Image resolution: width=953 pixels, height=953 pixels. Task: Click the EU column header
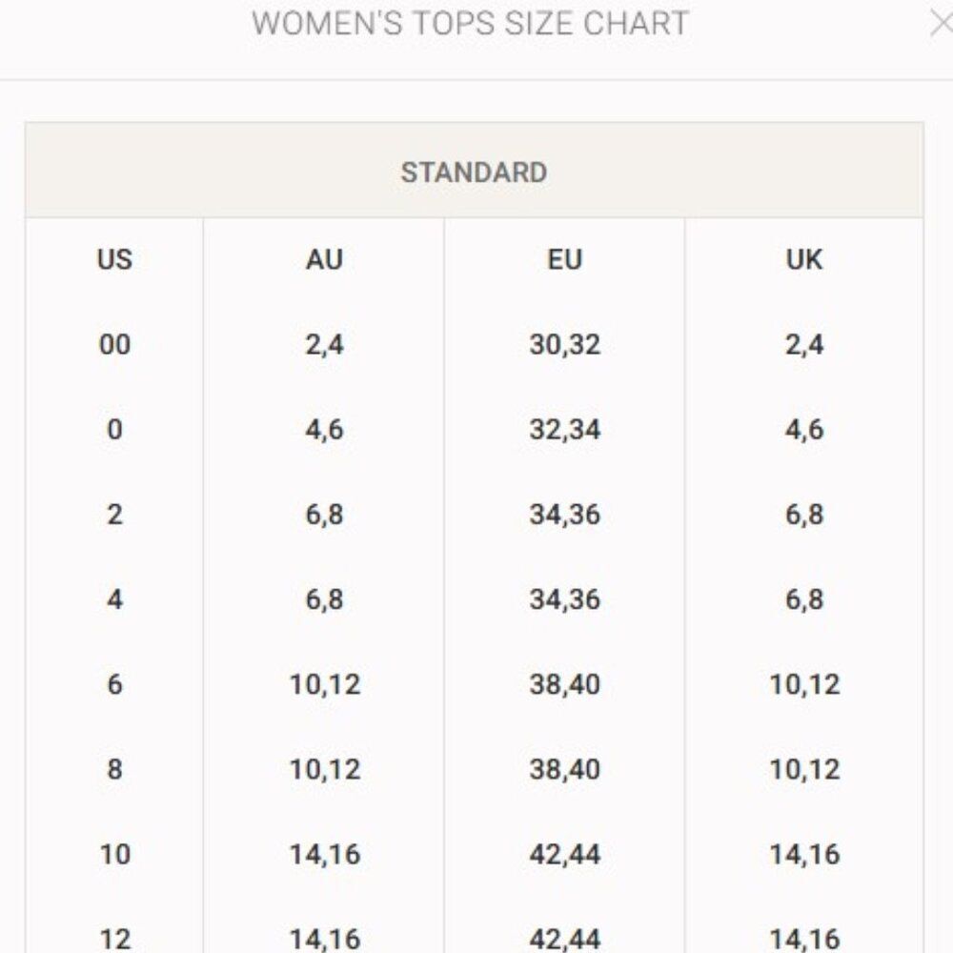[x=564, y=259]
